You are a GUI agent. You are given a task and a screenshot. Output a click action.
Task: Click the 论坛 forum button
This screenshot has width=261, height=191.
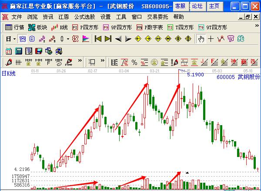tap(197, 6)
